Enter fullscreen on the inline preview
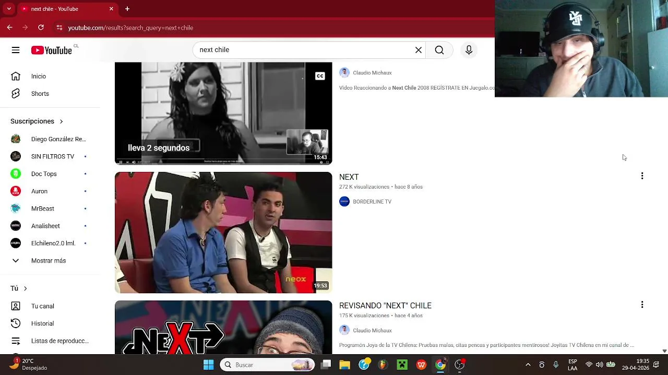Screen dimensions: 668x375 tap(327, 162)
